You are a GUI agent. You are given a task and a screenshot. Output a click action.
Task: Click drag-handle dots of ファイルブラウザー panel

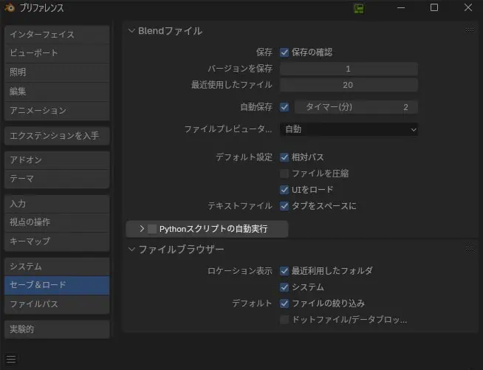pyautogui.click(x=470, y=248)
